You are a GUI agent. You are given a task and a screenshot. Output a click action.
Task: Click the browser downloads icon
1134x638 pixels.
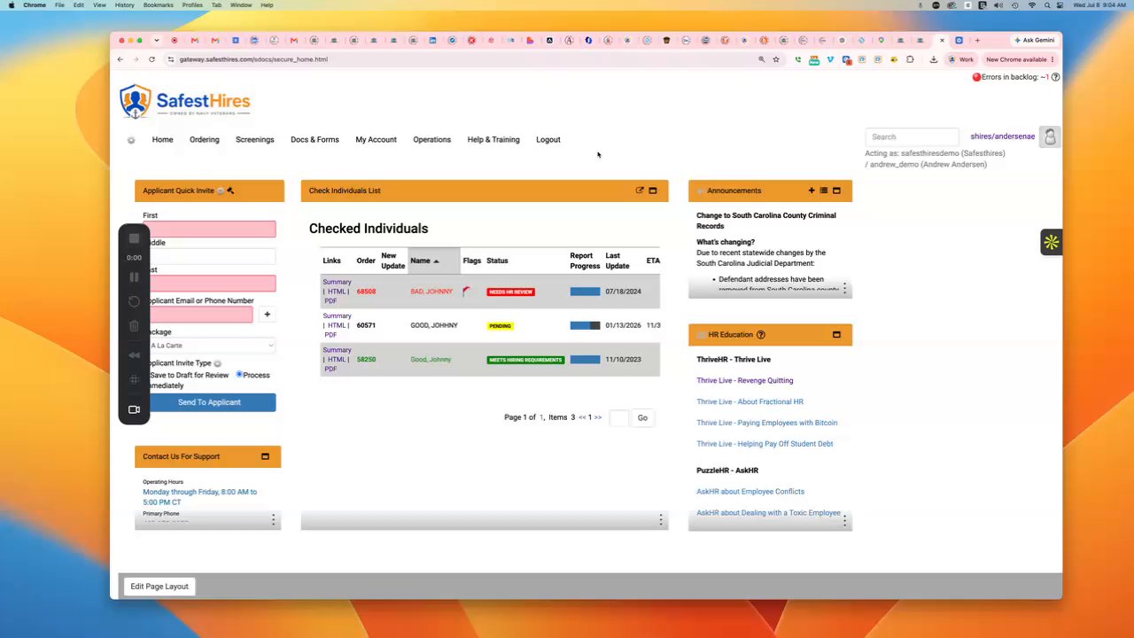[x=933, y=59]
